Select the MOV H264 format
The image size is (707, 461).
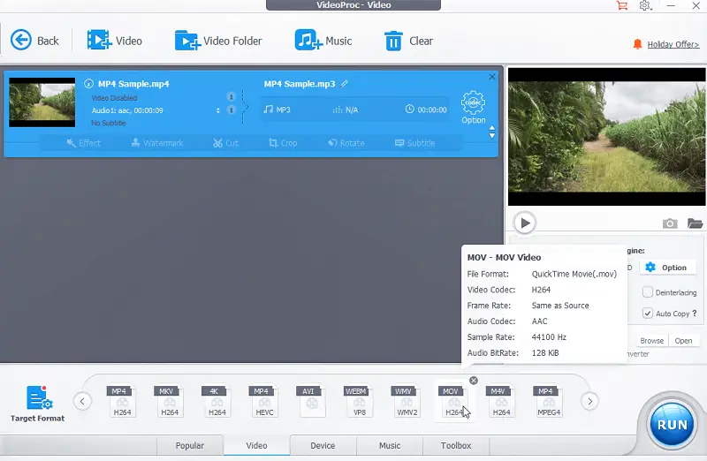click(x=452, y=401)
